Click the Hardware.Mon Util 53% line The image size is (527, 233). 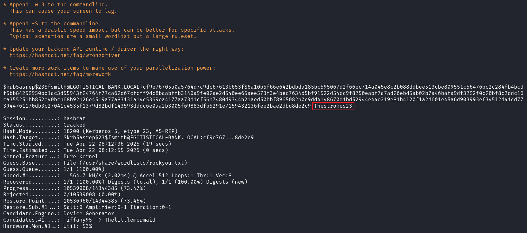click(48, 226)
